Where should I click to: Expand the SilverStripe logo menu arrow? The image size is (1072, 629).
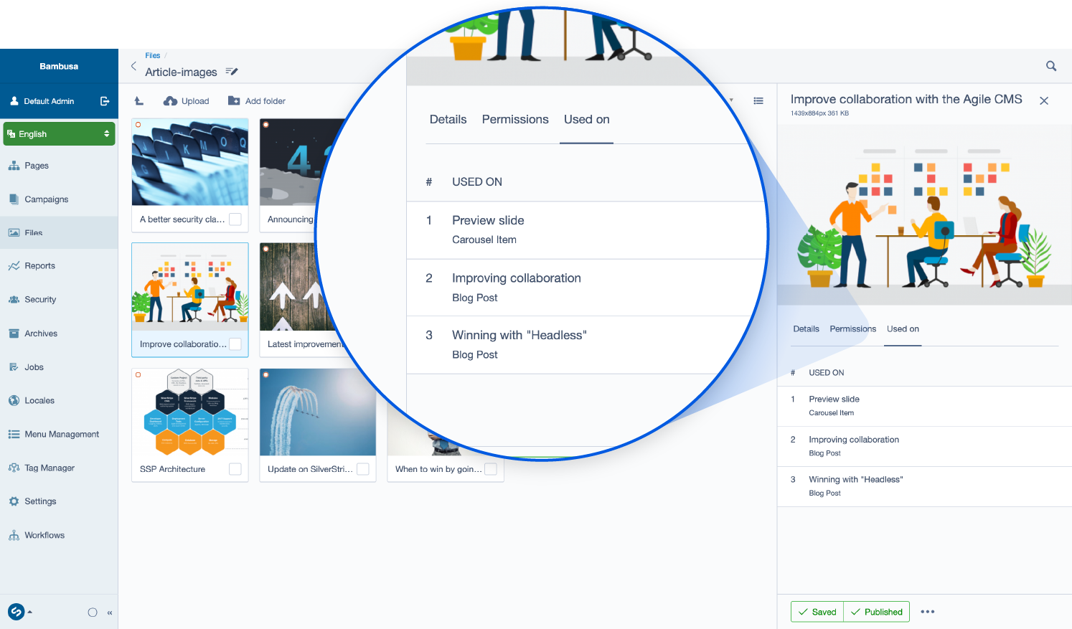click(x=29, y=612)
